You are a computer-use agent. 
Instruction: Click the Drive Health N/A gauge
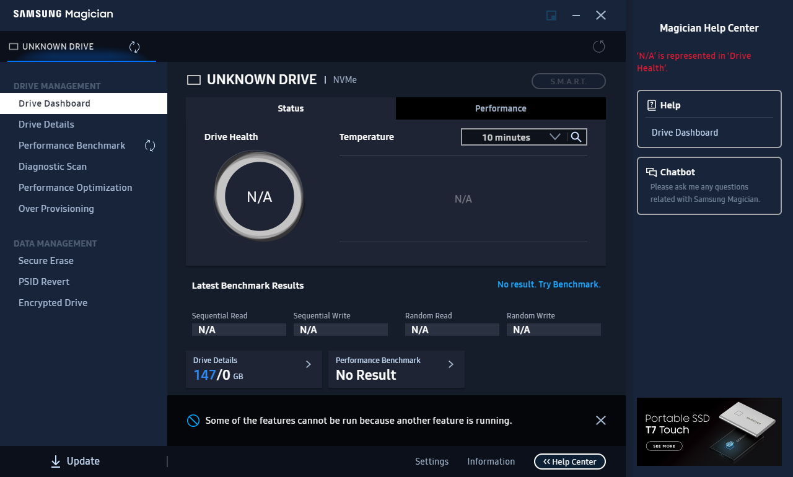(259, 197)
